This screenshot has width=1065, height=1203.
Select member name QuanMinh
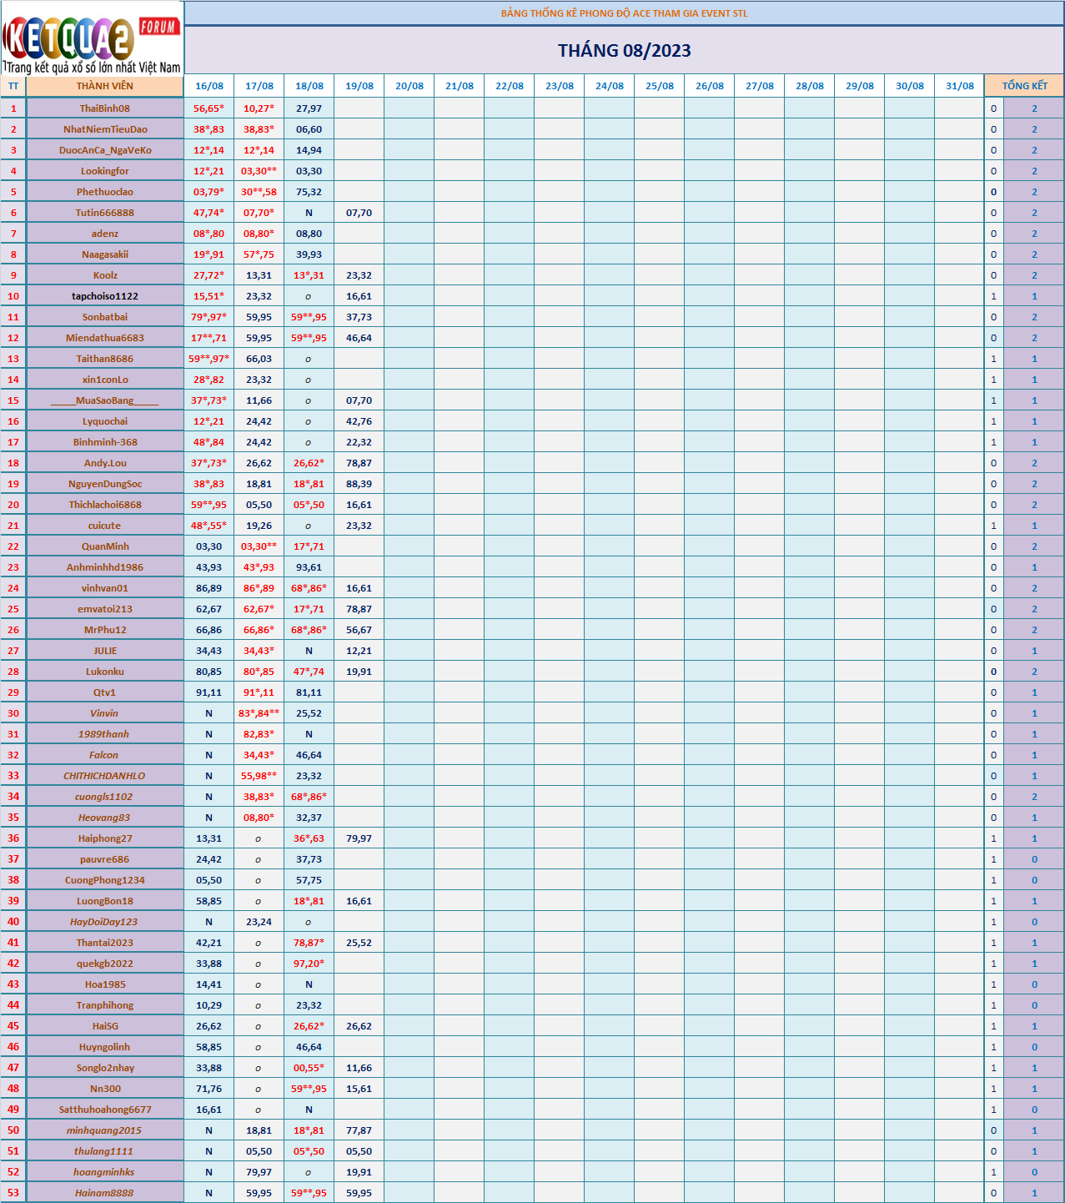click(105, 546)
